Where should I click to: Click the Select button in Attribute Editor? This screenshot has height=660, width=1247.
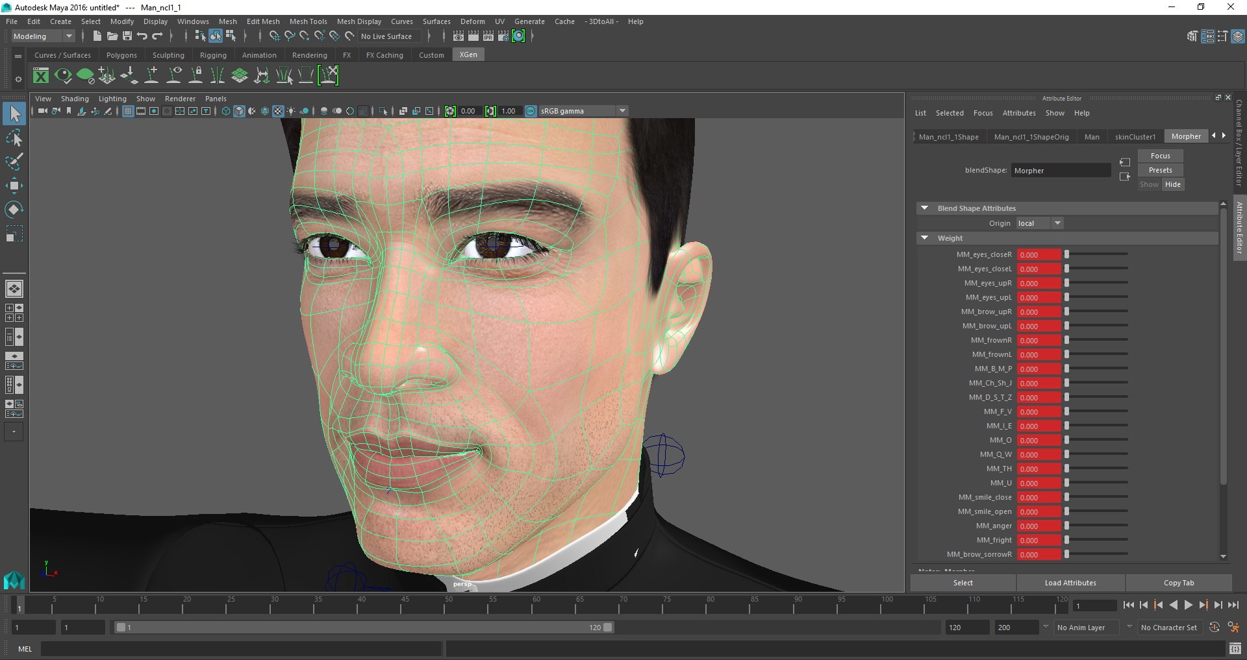pos(963,583)
